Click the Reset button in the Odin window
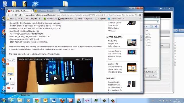Viewport: 184px width, 103px height. [165, 46]
